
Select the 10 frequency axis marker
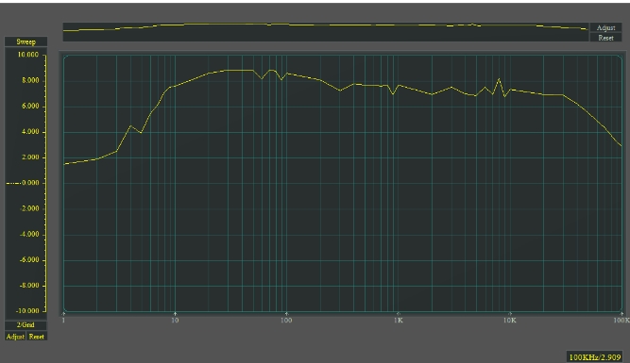coord(175,320)
